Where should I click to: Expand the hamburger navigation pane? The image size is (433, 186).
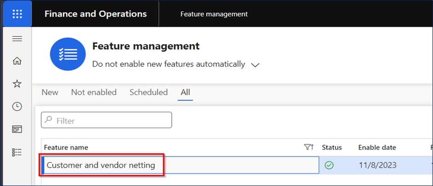[x=18, y=39]
